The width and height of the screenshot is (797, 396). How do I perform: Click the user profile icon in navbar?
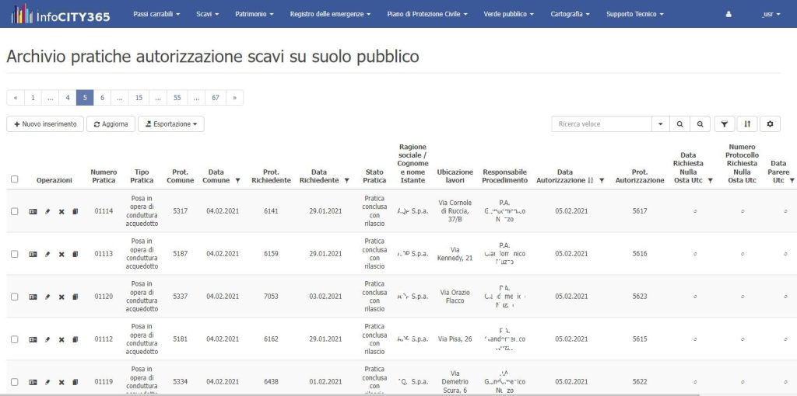click(729, 14)
